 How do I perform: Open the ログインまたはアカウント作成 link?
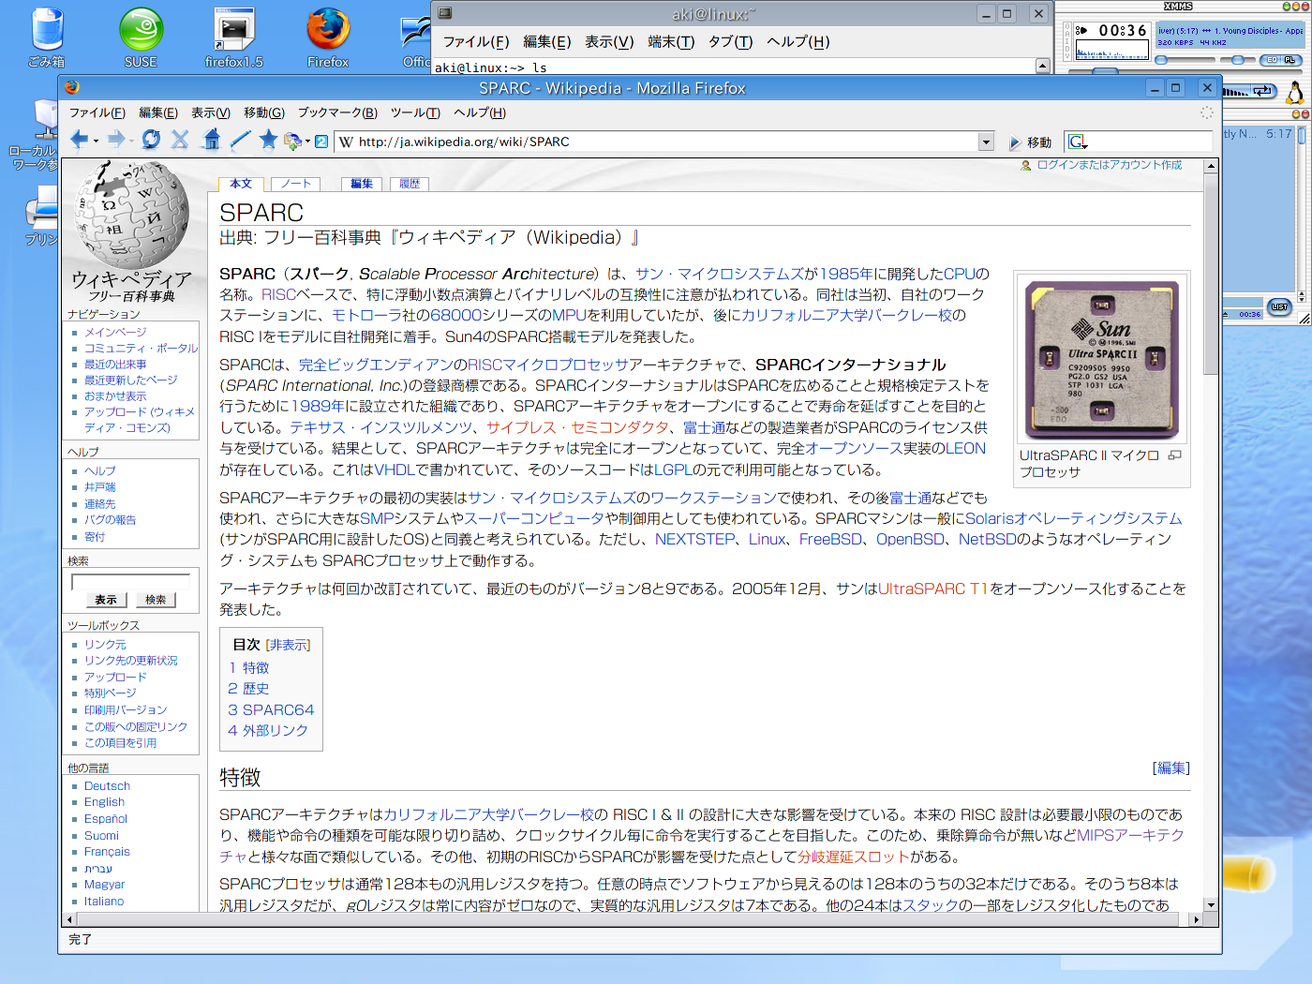click(x=1110, y=165)
